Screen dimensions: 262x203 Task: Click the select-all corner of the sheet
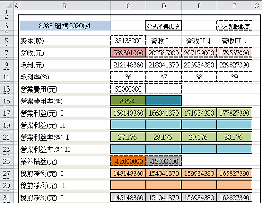pos(7,6)
